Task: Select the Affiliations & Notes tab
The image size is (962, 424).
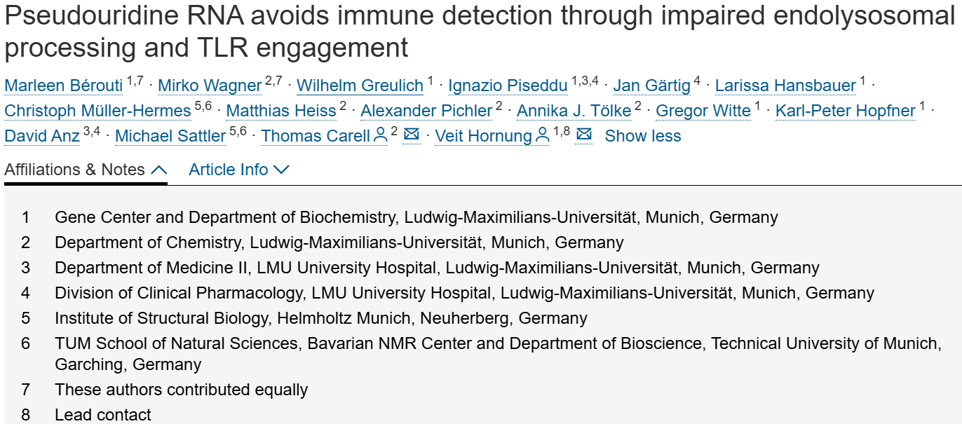Action: [x=75, y=170]
